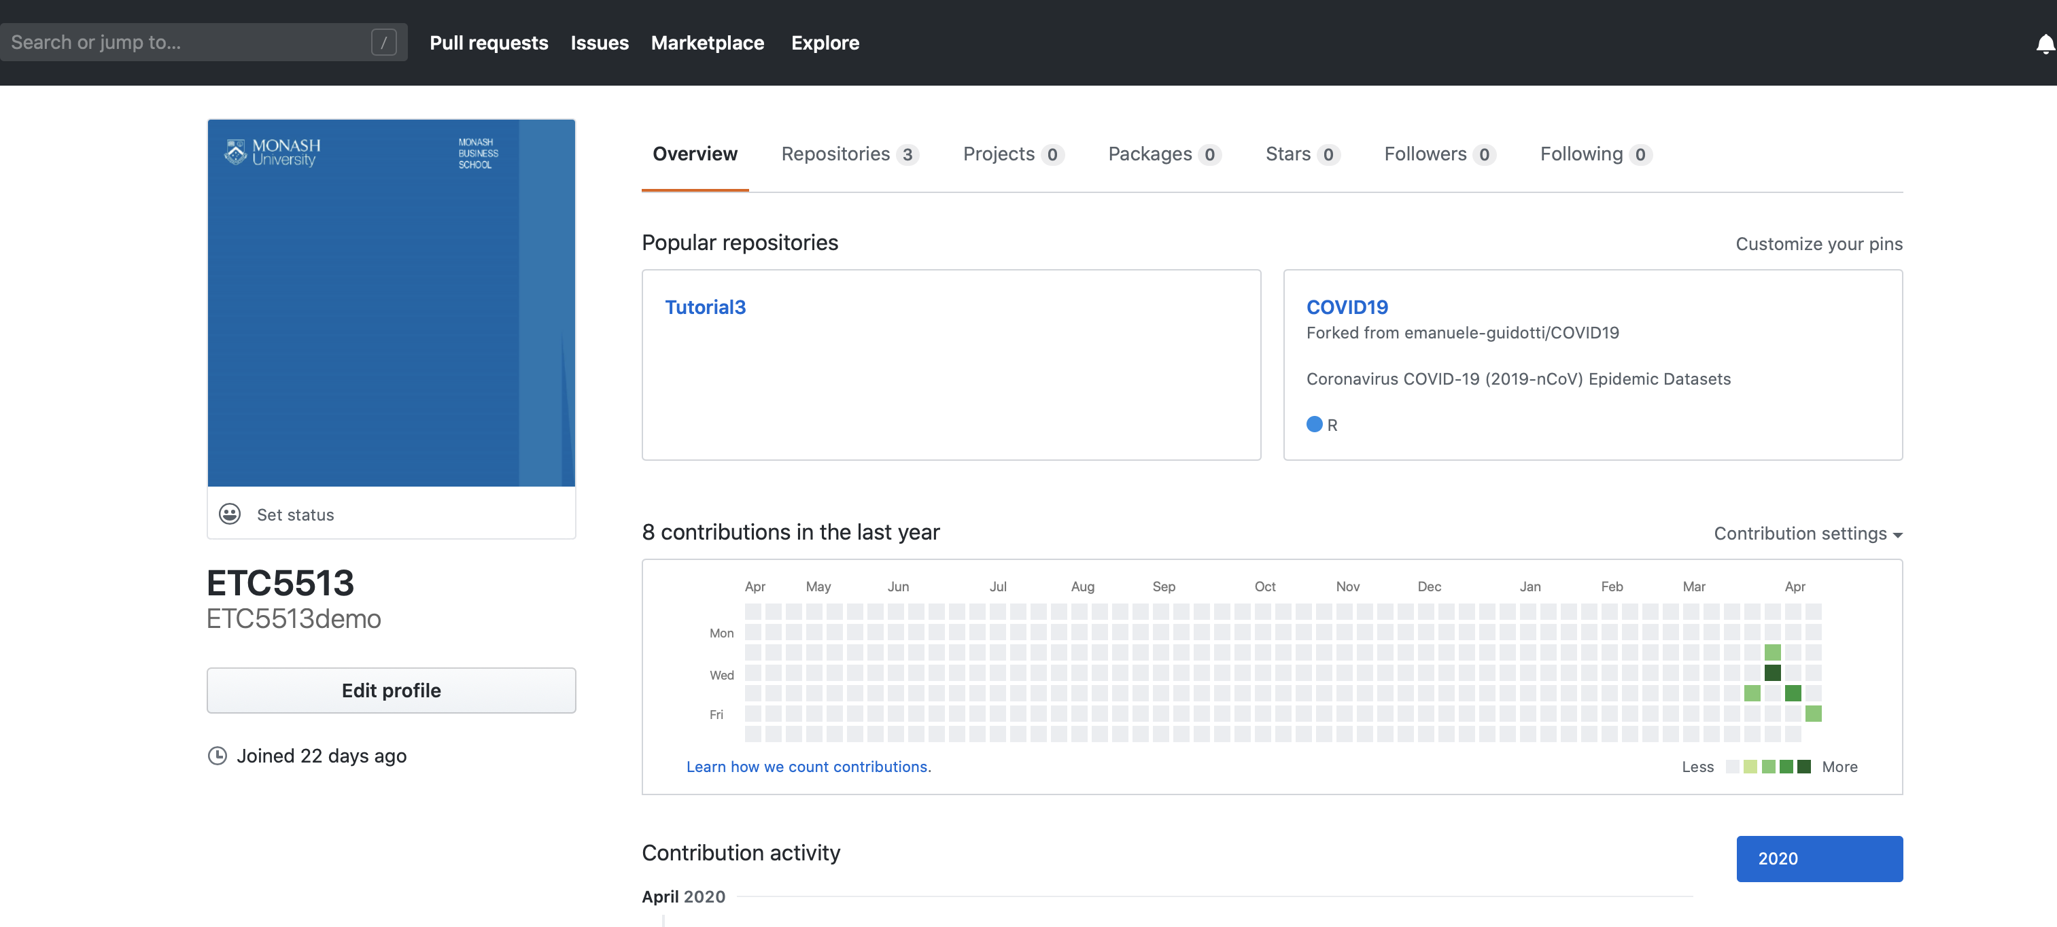Open Pull requests in top navigation
Image resolution: width=2057 pixels, height=927 pixels.
pos(489,42)
